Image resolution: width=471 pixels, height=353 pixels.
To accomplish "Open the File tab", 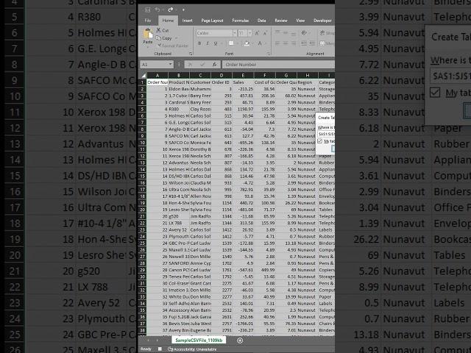I will 148,21.
